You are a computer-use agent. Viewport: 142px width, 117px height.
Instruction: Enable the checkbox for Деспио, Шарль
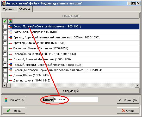tap(5, 80)
